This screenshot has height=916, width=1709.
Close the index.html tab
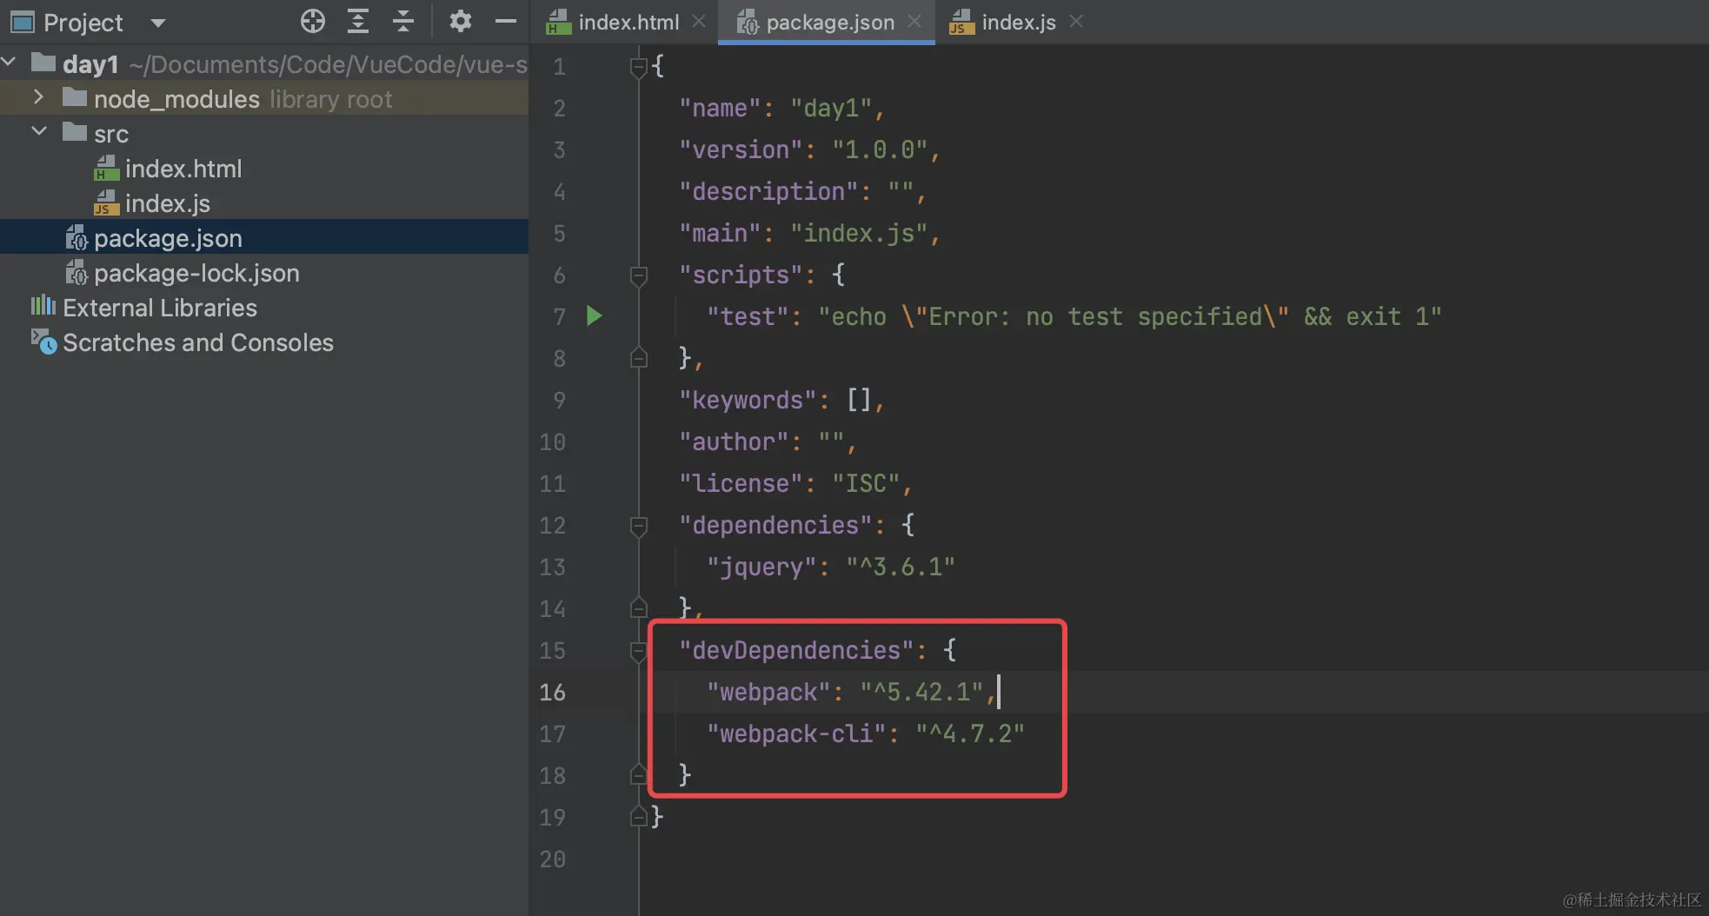tap(699, 21)
